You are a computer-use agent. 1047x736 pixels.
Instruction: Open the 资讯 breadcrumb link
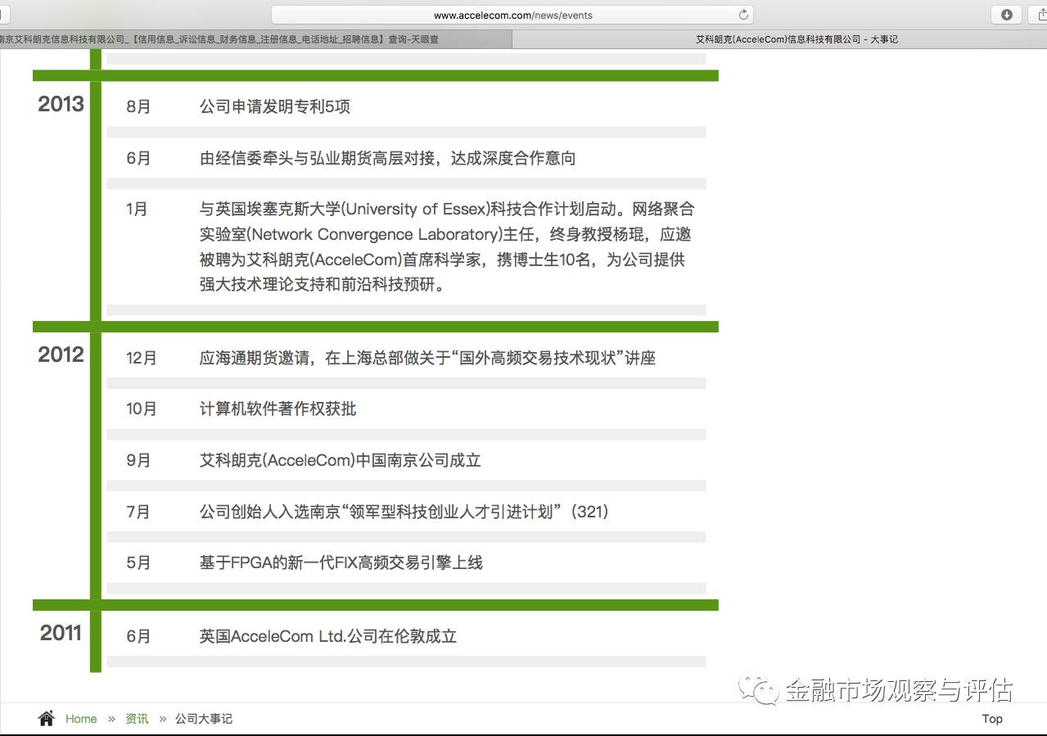pos(137,719)
